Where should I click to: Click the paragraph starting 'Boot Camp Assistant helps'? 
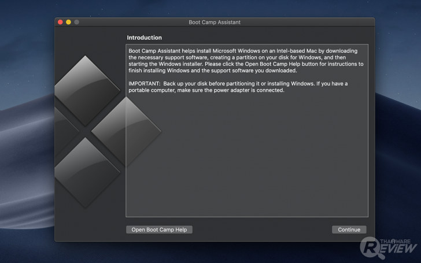tap(246, 61)
